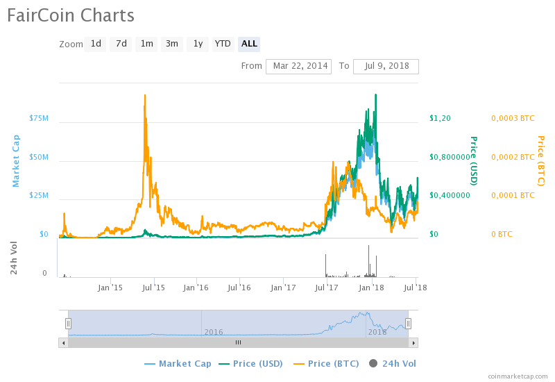
Task: Click the green USD price peak January 2018
Action: 375,96
